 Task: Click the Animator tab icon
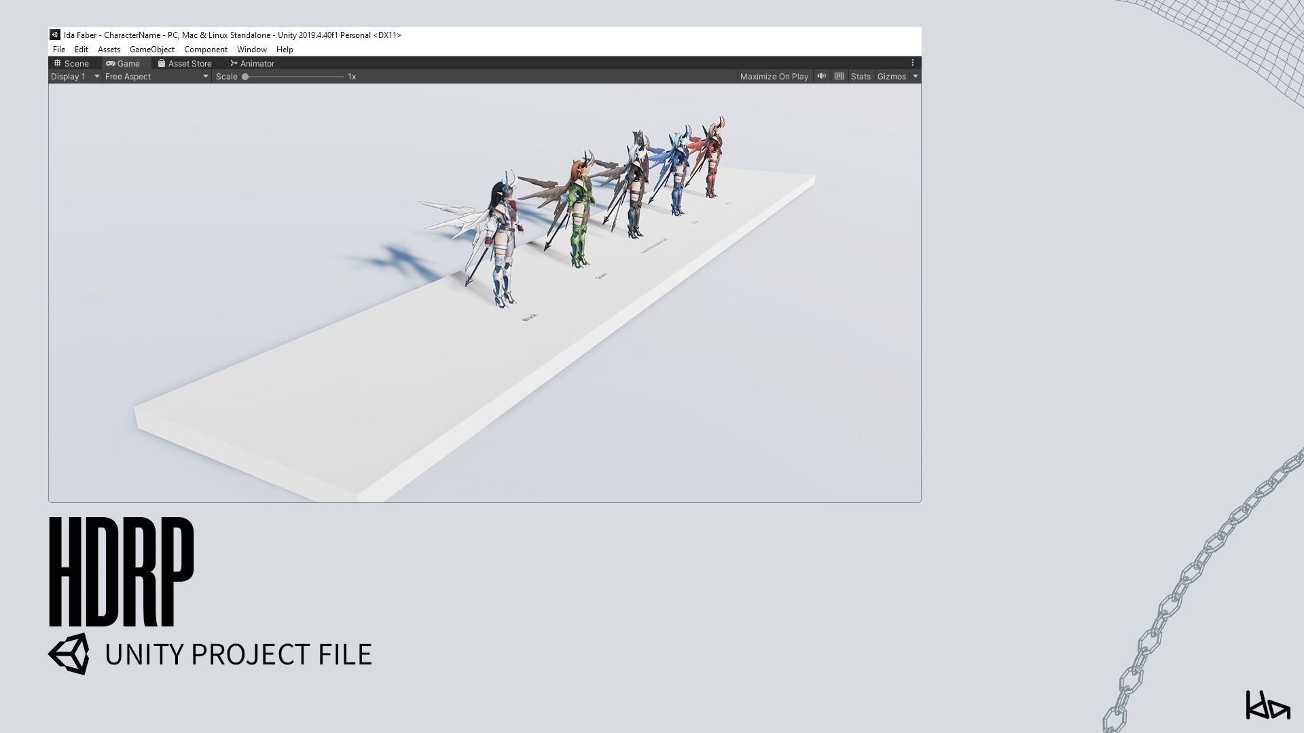click(234, 63)
